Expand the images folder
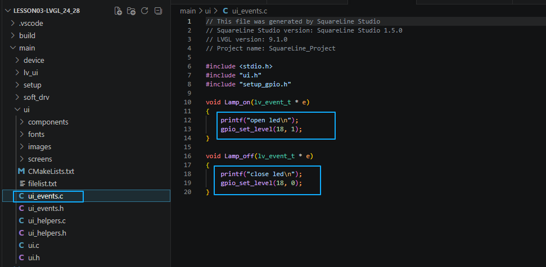Screen dimensions: 546x267 click(x=22, y=146)
